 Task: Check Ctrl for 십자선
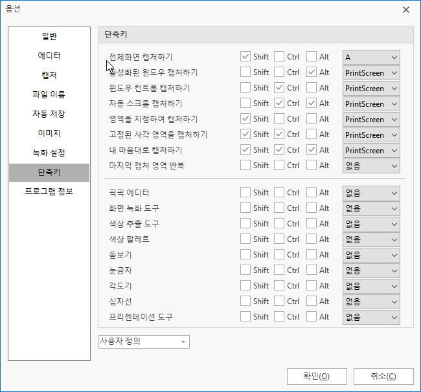pos(279,301)
